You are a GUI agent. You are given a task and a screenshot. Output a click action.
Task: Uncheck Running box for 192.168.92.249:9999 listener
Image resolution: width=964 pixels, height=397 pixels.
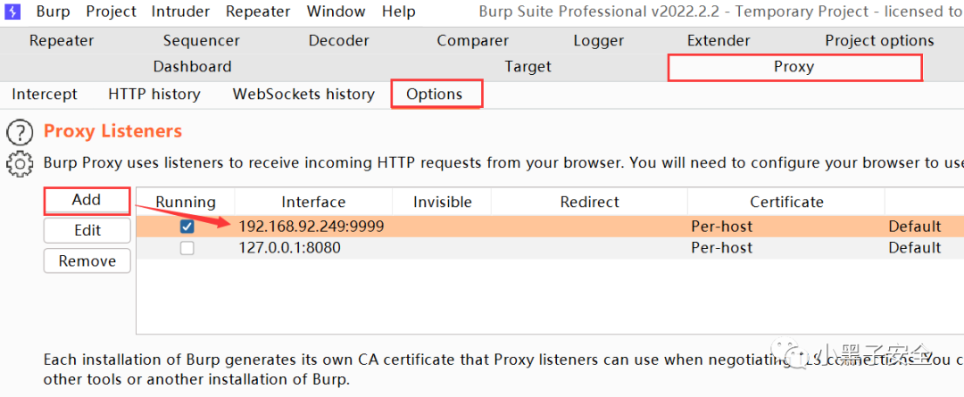point(187,227)
